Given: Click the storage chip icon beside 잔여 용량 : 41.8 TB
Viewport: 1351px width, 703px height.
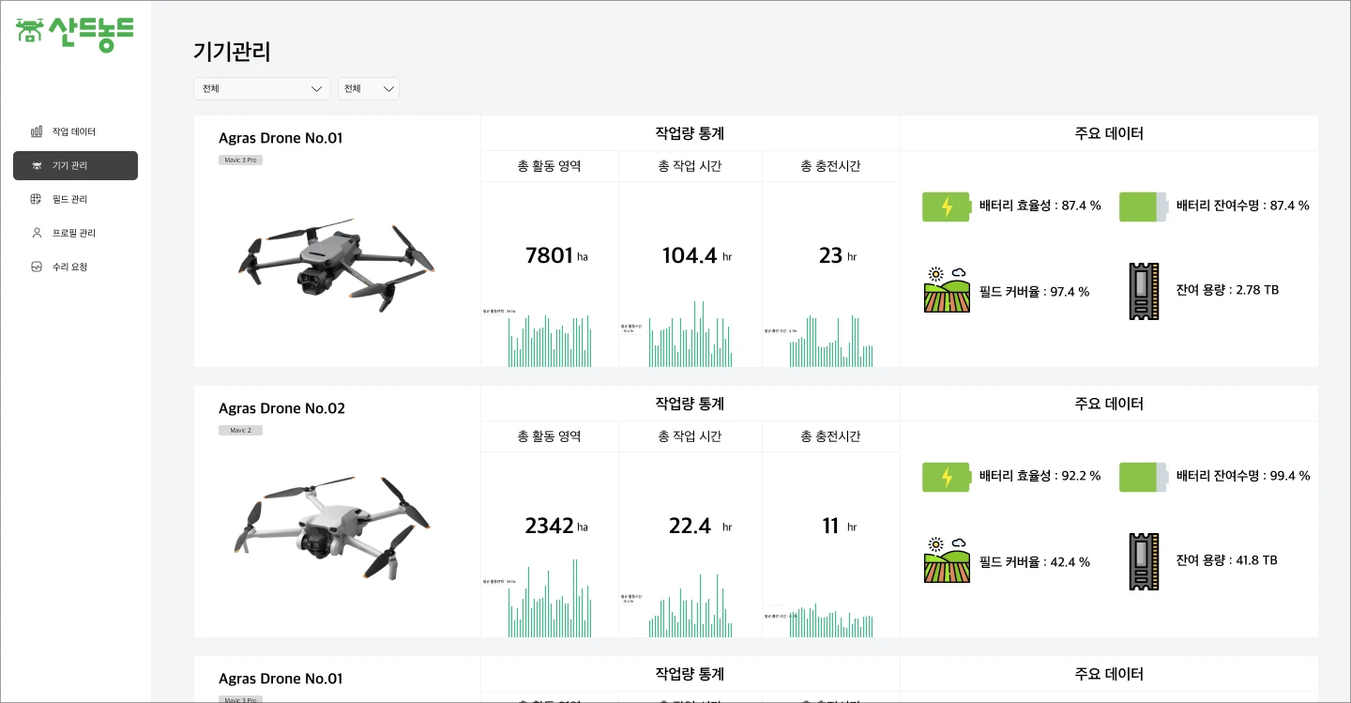Looking at the screenshot, I should [1144, 561].
